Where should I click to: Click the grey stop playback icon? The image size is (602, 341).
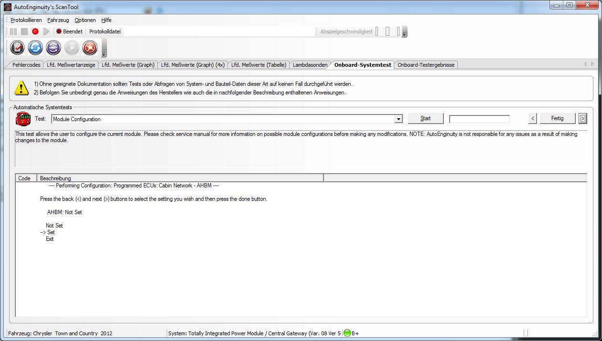pos(24,31)
